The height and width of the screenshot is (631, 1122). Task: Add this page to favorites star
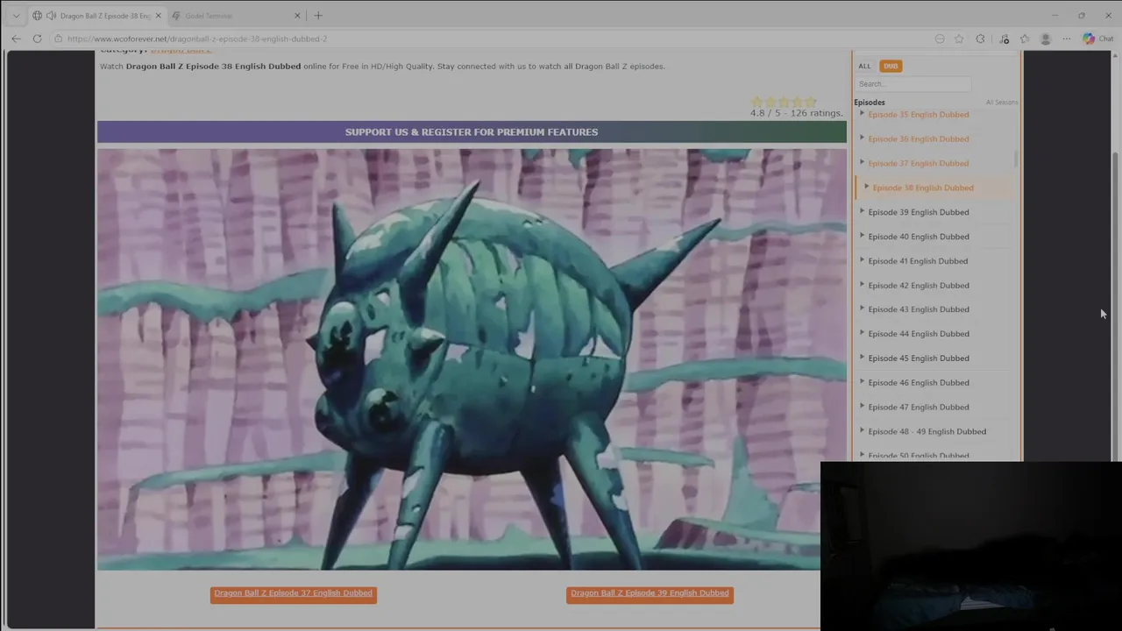pos(959,39)
